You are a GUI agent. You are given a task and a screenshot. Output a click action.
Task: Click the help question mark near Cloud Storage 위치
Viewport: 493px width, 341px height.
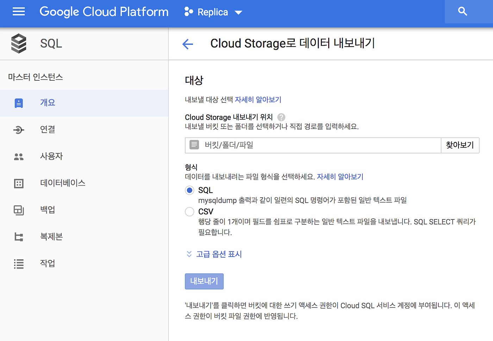click(x=281, y=117)
